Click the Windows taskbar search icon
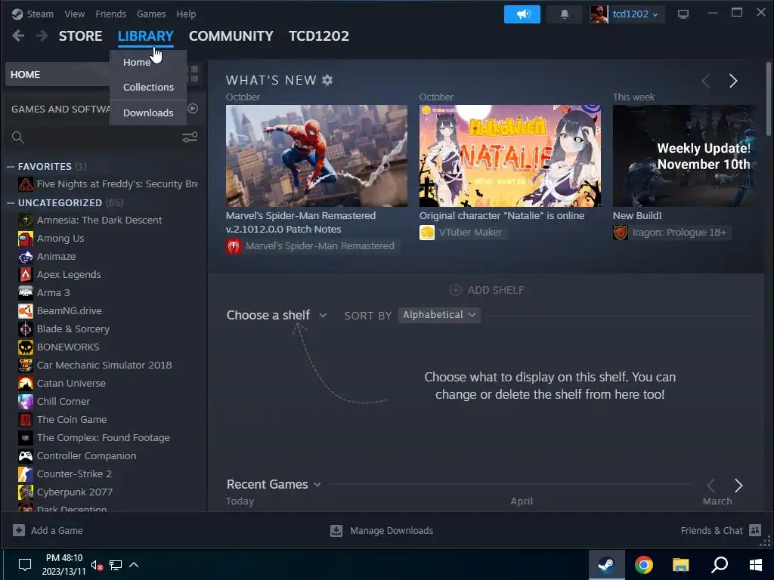774x580 pixels. (x=720, y=564)
